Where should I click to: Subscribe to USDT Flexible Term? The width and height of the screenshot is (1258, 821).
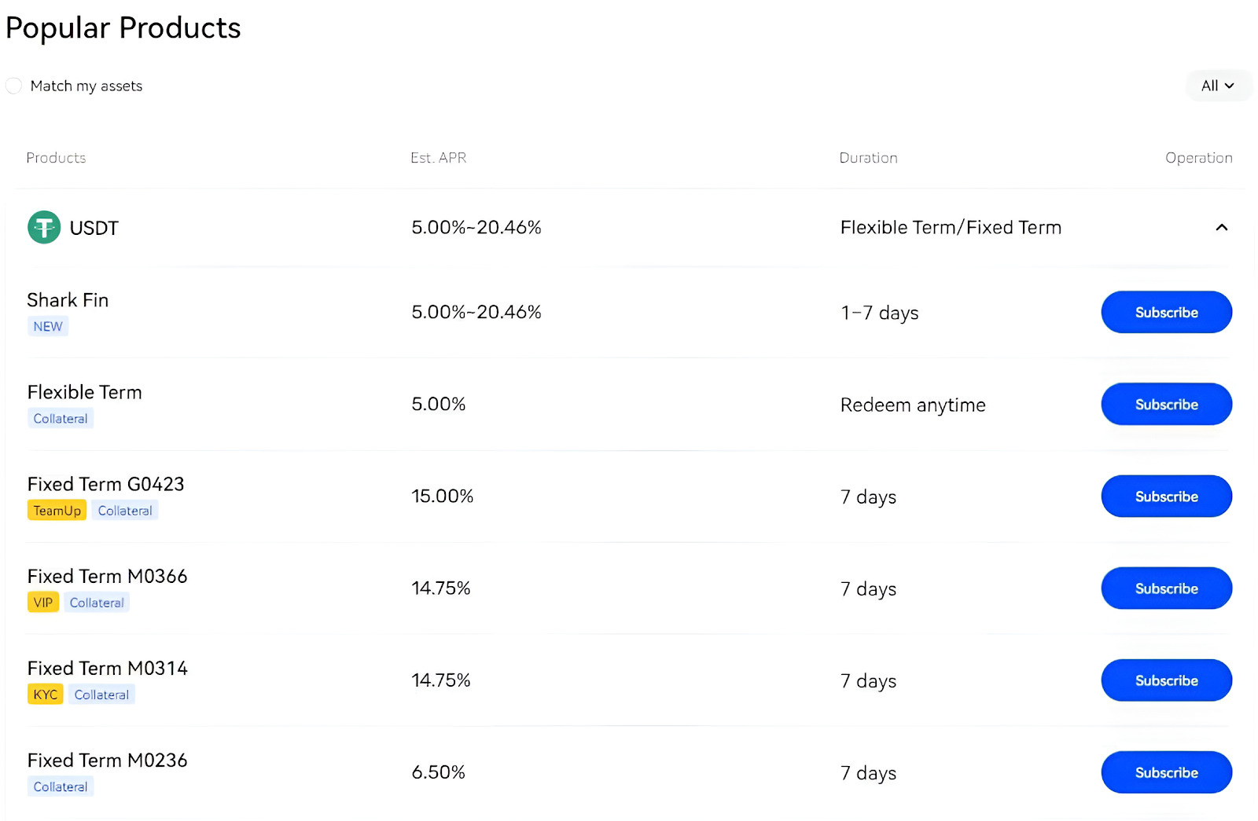[1165, 405]
